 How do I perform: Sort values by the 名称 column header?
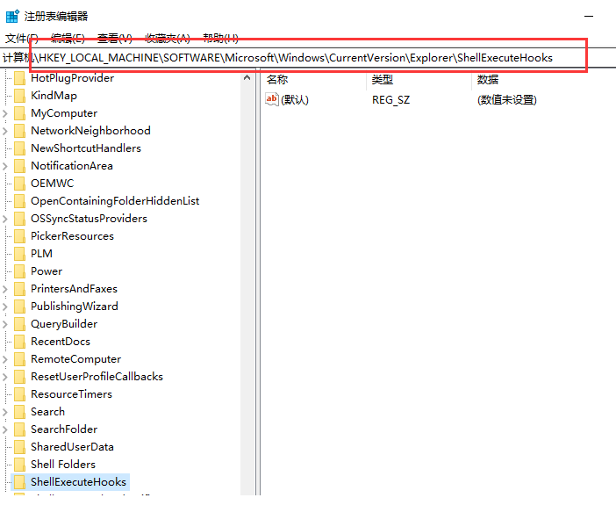[277, 80]
